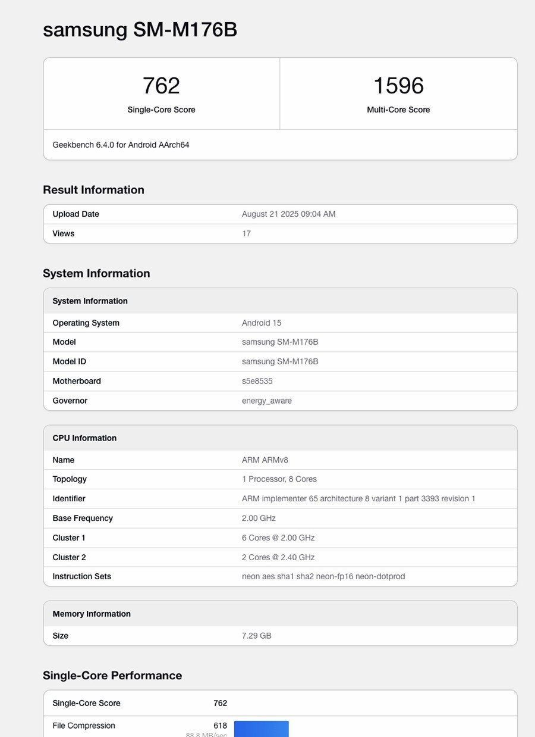Click the Cluster 2 value 2 Cores @ 2.40 GHz

(x=278, y=558)
